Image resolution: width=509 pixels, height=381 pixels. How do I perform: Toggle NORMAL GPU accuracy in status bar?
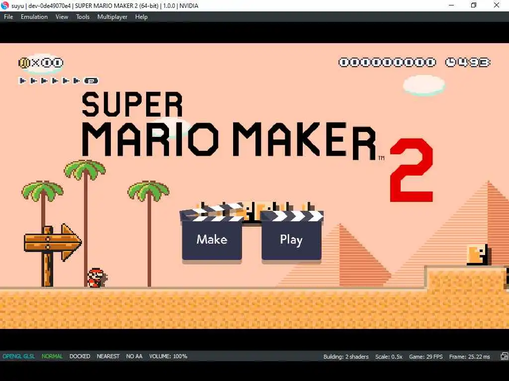(x=52, y=356)
